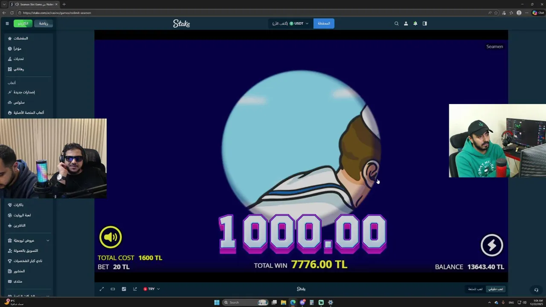The image size is (546, 307).
Task: Collapse sidebar with hamburger menu icon
Action: [7, 23]
